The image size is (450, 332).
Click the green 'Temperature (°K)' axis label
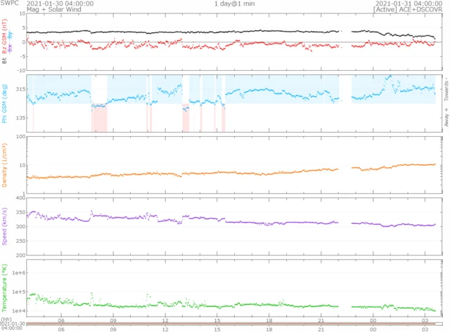[4, 288]
